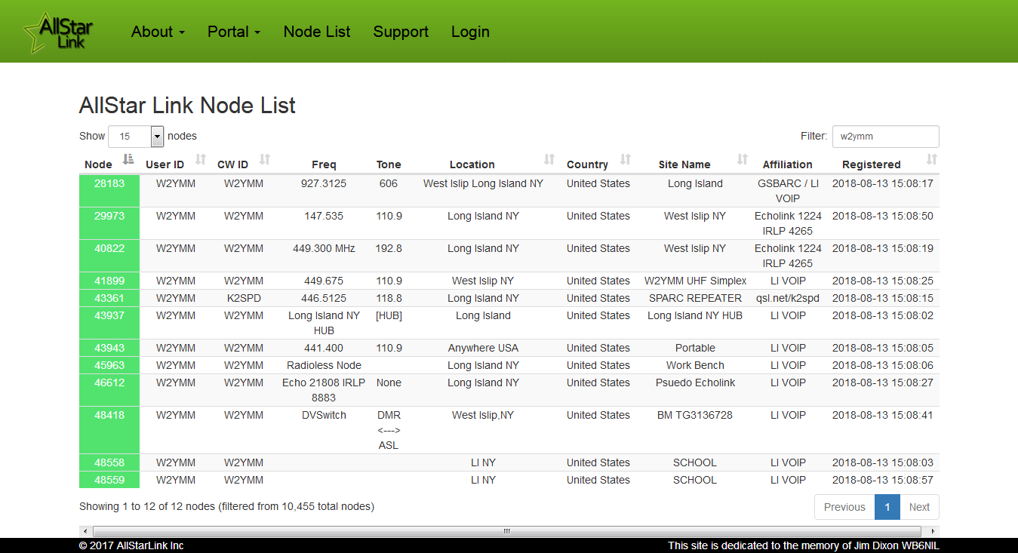Image resolution: width=1018 pixels, height=553 pixels.
Task: Click the qsl.net/k2spd affiliation cell
Action: 788,298
